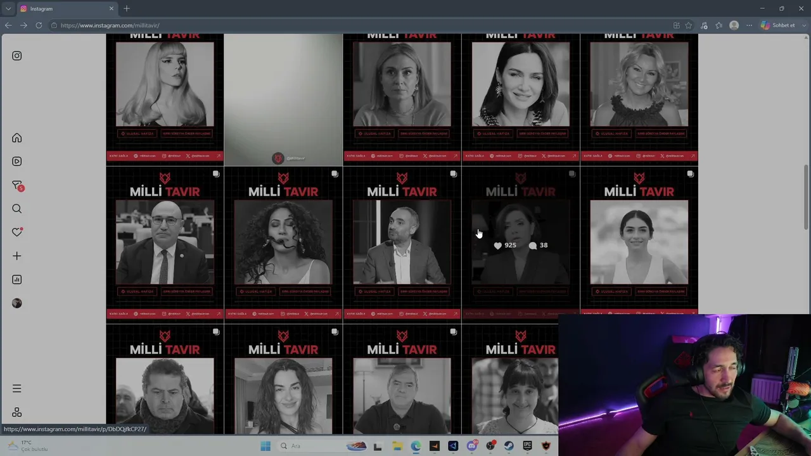Go back in the browser
811x456 pixels.
8,25
